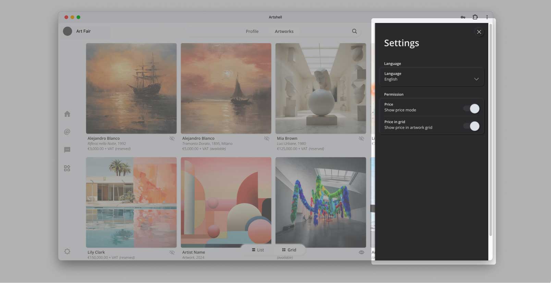Click the Art Fair profile avatar

68,31
